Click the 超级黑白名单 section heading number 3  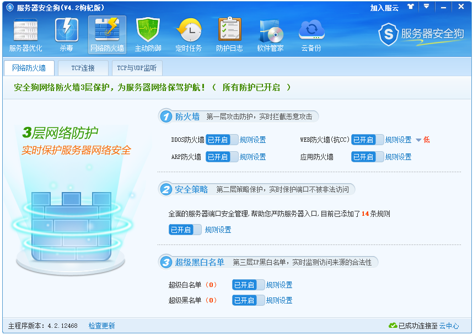click(x=165, y=262)
